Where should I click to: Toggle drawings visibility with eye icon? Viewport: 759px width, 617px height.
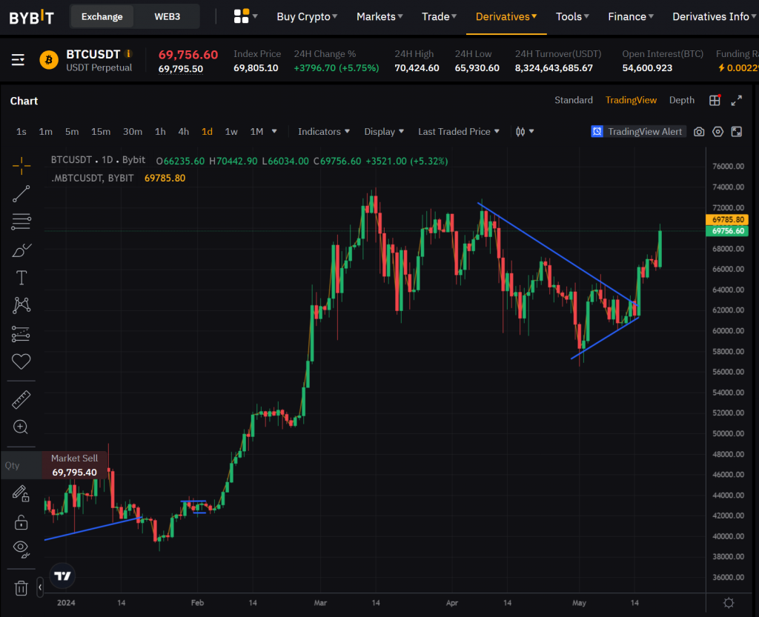coord(21,549)
